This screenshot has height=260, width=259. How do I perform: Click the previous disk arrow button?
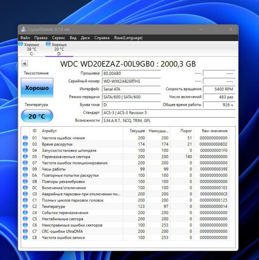point(25,64)
